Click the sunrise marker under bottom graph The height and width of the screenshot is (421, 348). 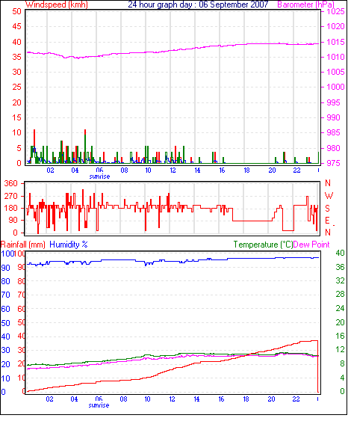tap(99, 405)
